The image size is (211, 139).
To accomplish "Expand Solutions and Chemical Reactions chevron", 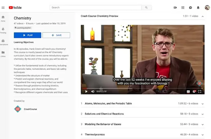I will pos(202,114).
